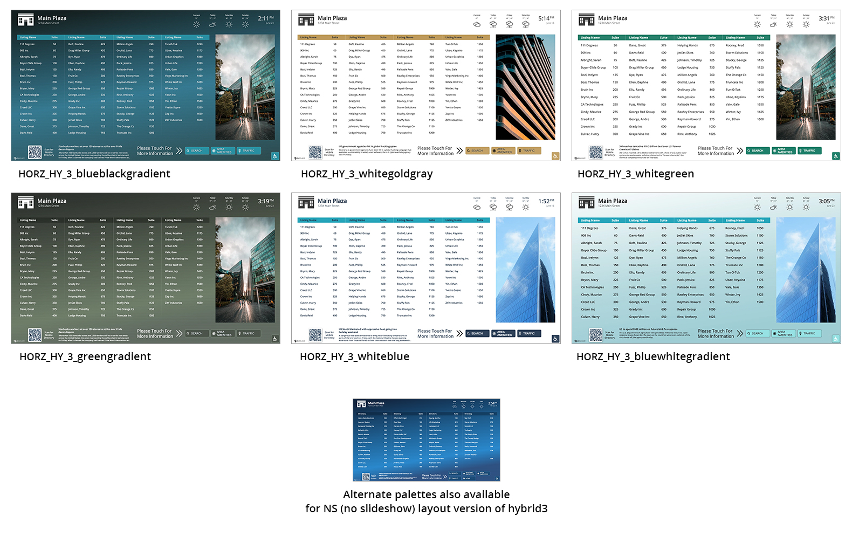Click the gold accessibility icon in whitegoldgray layout
The image size is (852, 550).
tap(555, 156)
